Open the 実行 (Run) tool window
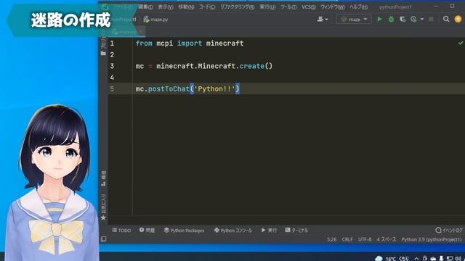The image size is (465, 261). (269, 231)
